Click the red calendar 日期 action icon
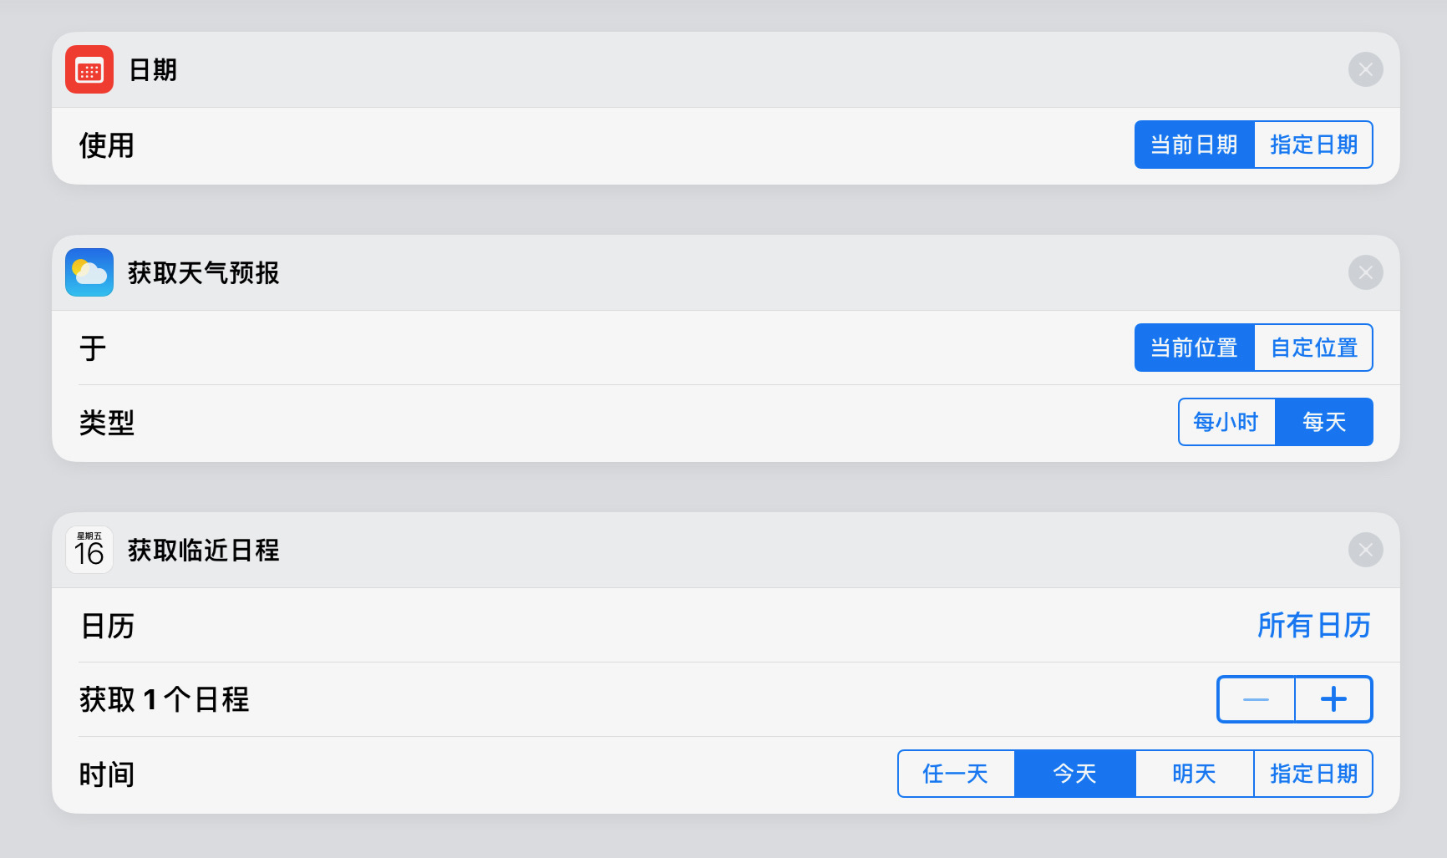1447x858 pixels. (x=89, y=69)
